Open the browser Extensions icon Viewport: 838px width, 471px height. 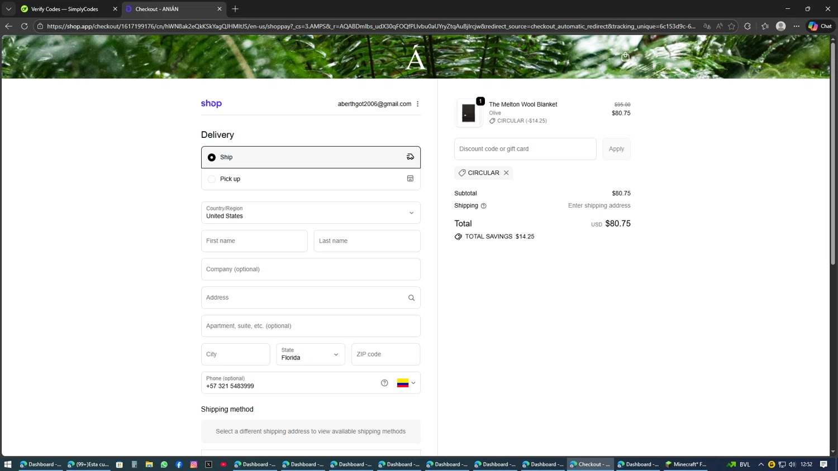point(747,26)
